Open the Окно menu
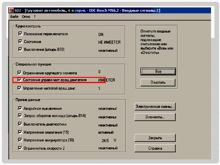This screenshot has width=220, height=165. [x=26, y=17]
